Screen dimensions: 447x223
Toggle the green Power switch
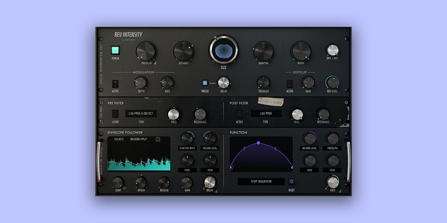115,50
